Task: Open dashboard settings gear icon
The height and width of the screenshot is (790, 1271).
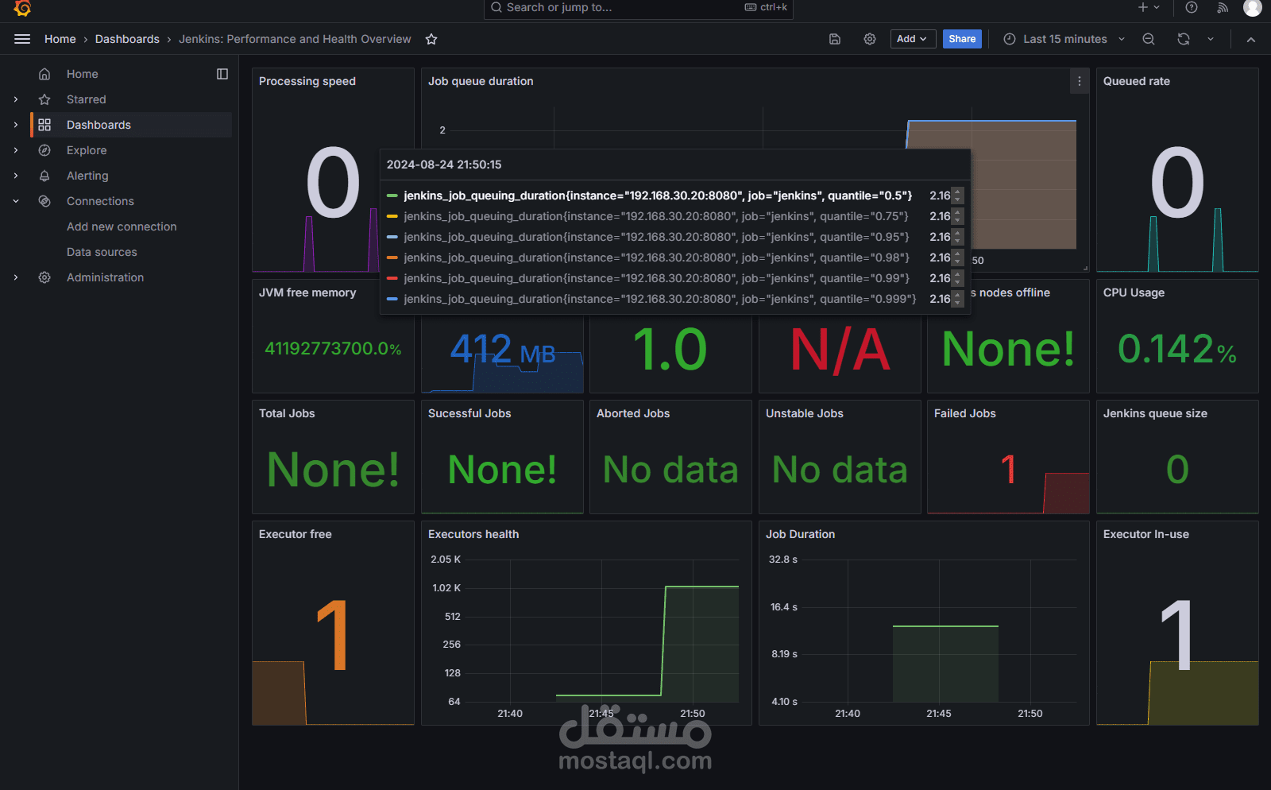Action: coord(870,39)
